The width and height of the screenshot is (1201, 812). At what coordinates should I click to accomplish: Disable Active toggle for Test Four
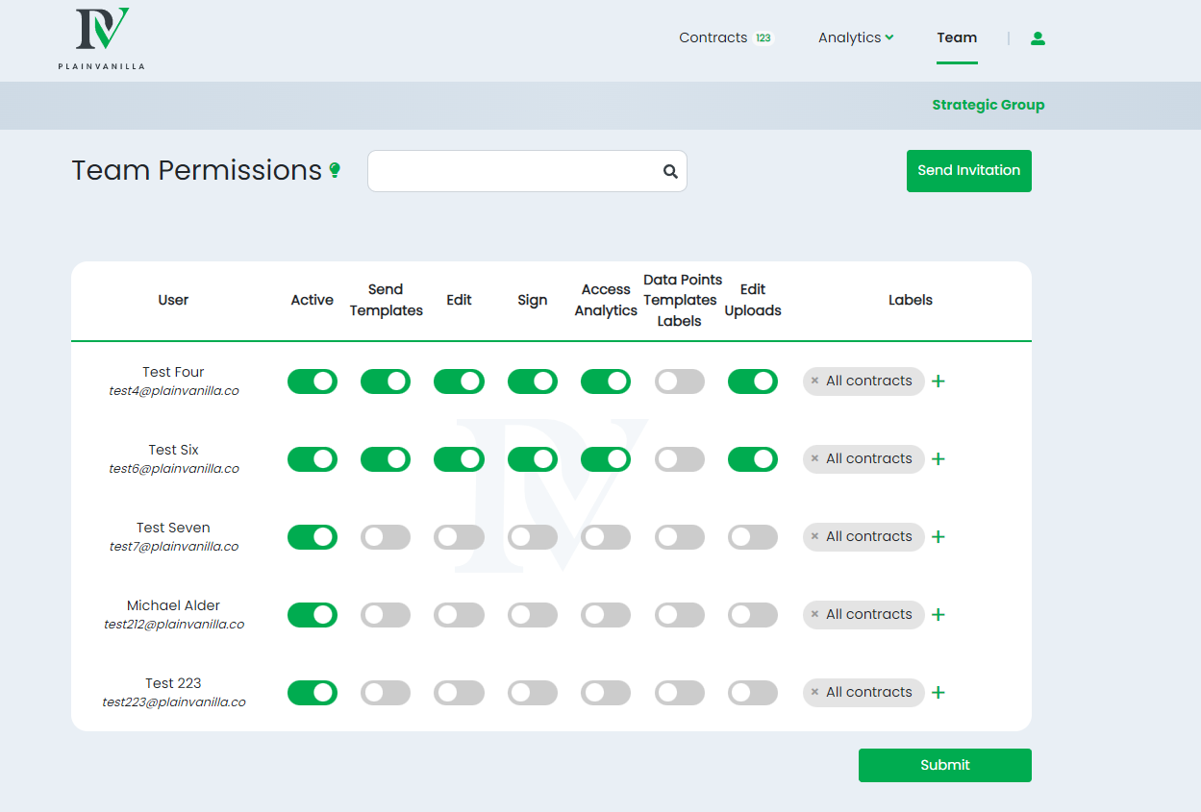(x=313, y=381)
